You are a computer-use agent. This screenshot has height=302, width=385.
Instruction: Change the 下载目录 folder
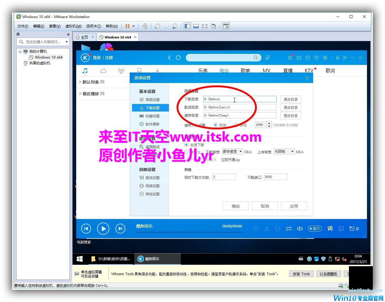pyautogui.click(x=291, y=99)
